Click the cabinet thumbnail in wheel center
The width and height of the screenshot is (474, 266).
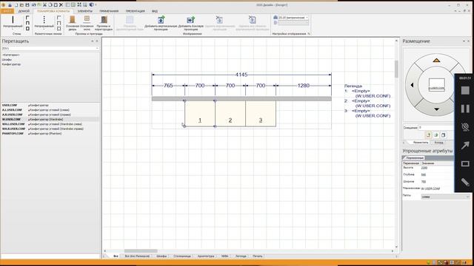tap(437, 85)
